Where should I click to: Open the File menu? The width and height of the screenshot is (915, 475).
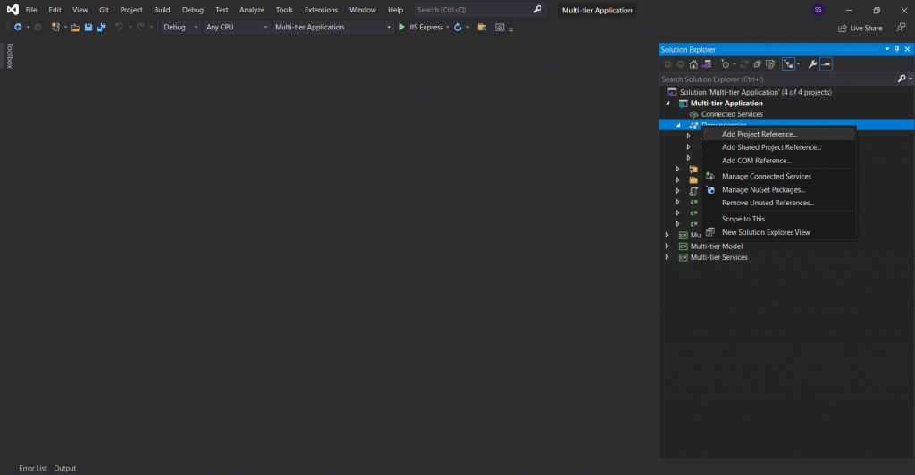point(31,10)
